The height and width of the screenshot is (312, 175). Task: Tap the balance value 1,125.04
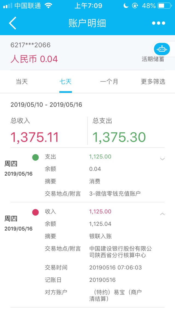[x=100, y=224]
